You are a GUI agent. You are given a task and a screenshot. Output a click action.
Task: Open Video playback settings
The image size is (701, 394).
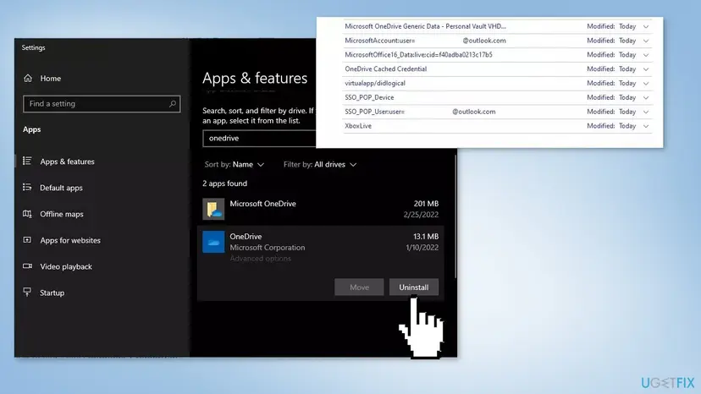tap(66, 266)
